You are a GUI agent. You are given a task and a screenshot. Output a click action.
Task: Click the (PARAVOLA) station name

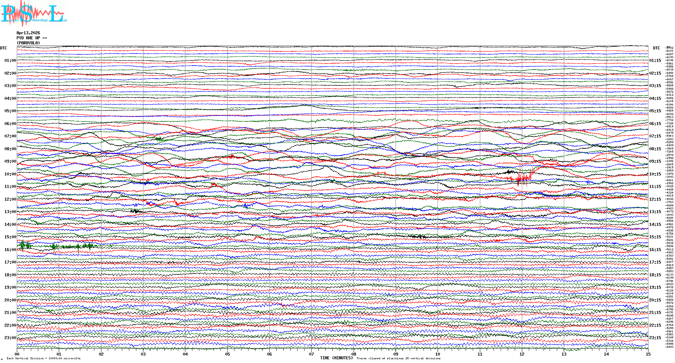tap(28, 43)
